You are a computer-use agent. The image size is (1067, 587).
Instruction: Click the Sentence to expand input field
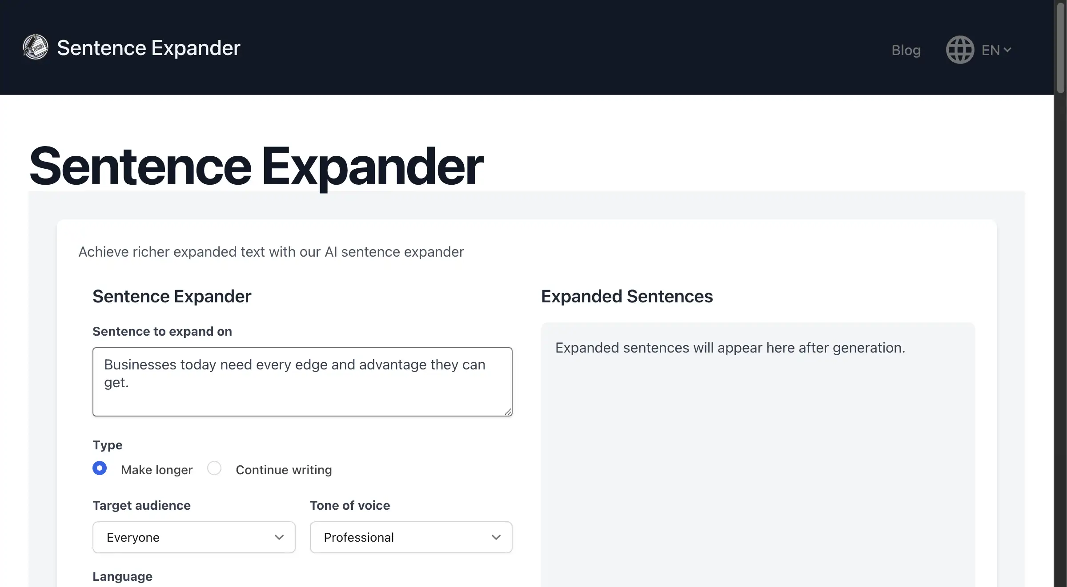click(302, 382)
